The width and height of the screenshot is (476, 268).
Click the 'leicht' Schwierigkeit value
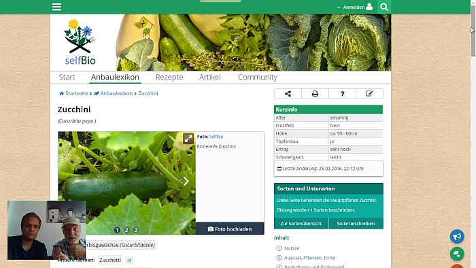click(x=336, y=157)
